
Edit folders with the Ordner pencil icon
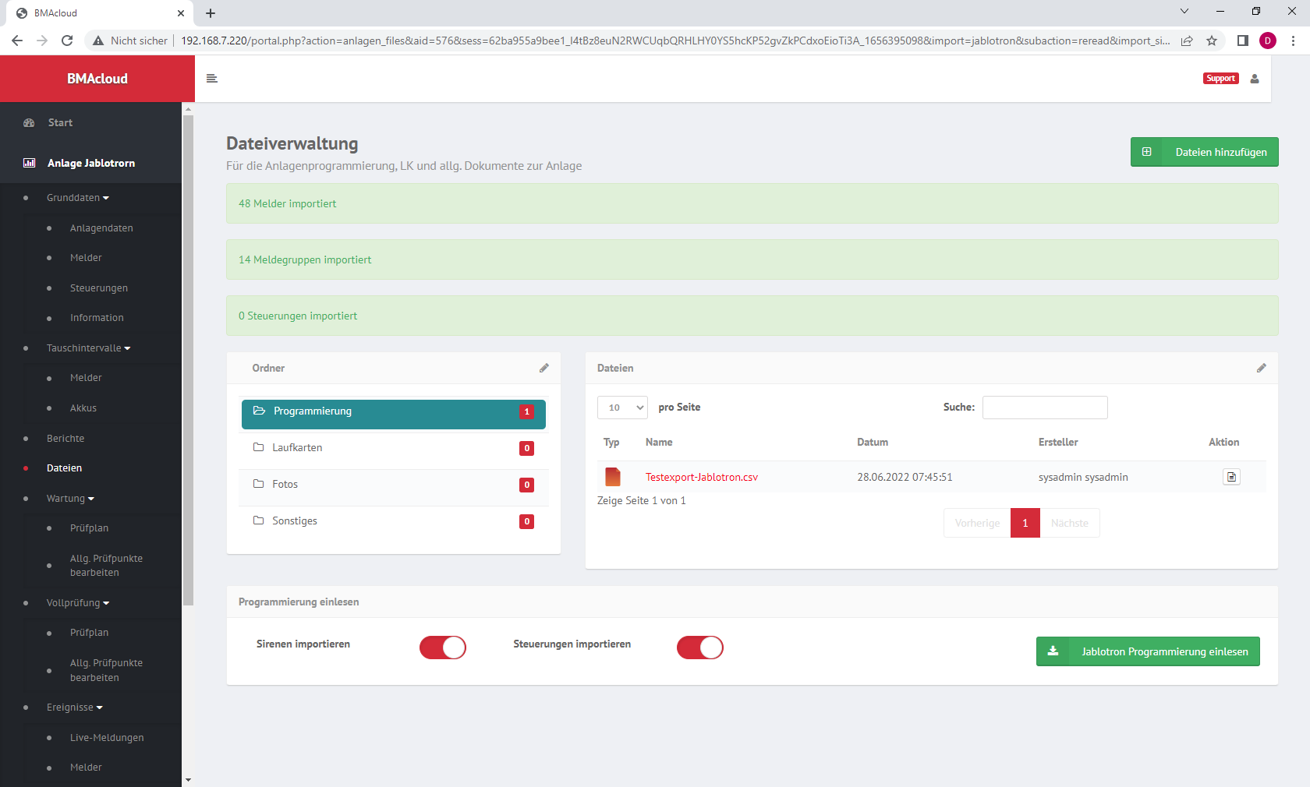tap(544, 368)
